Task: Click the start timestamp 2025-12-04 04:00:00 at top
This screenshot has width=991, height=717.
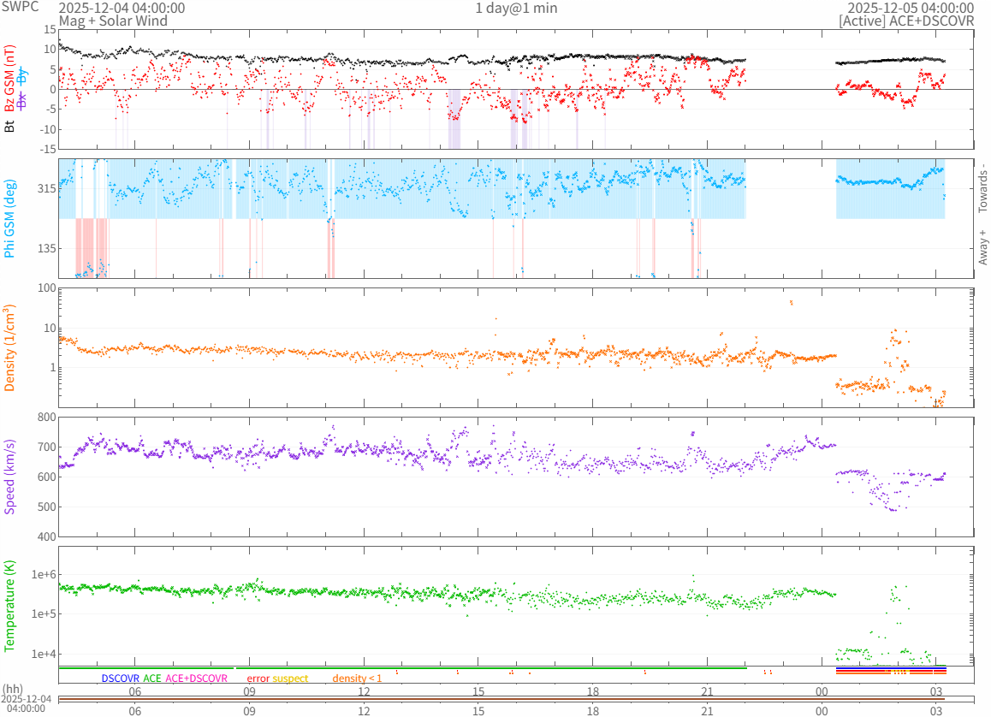Action: click(121, 8)
